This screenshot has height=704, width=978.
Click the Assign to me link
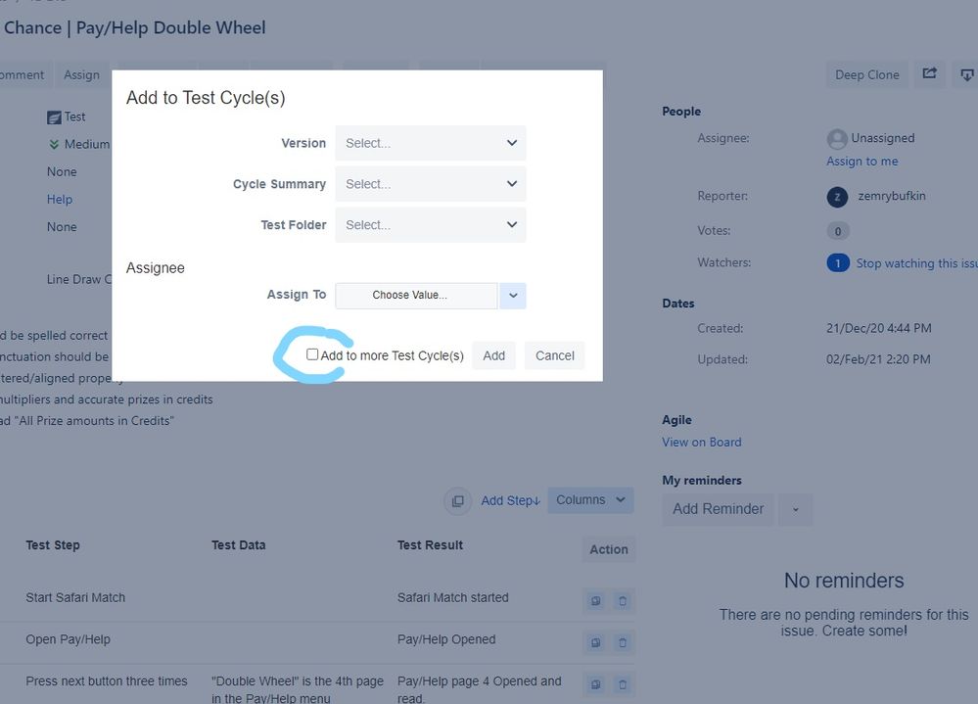coord(862,161)
